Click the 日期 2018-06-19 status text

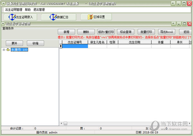pyautogui.click(x=147, y=132)
